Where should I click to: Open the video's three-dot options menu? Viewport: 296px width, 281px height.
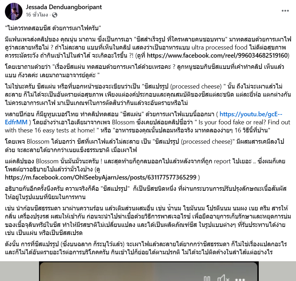point(240,280)
